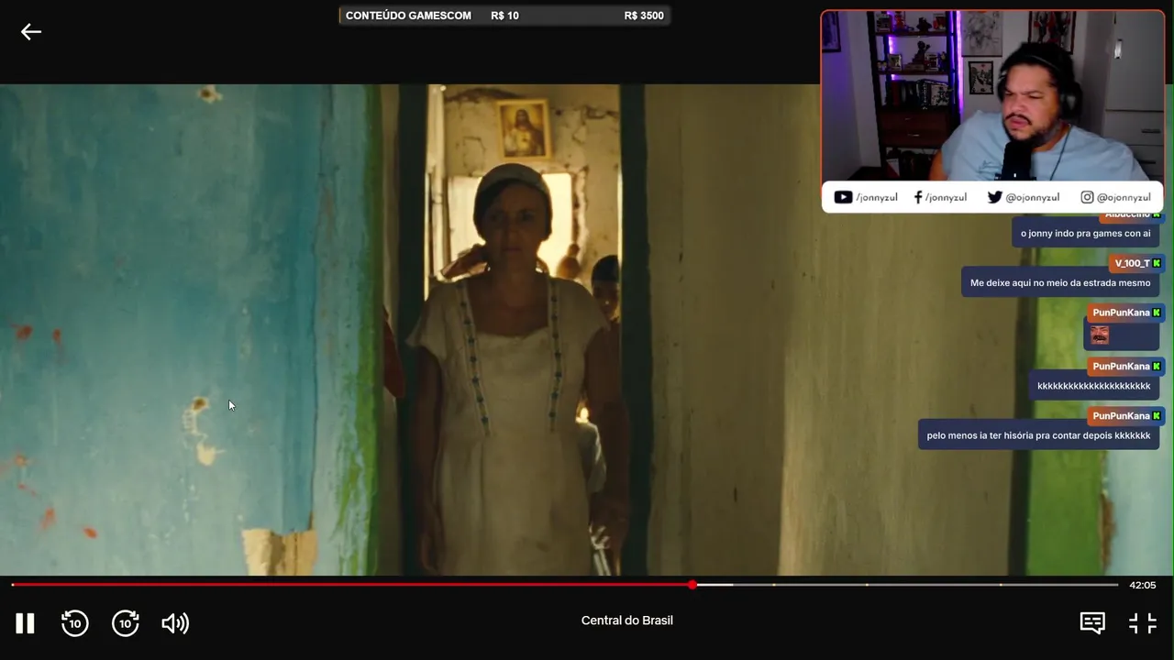Click the streamer webcam overlay
Viewport: 1174px width, 660px height.
pos(992,95)
